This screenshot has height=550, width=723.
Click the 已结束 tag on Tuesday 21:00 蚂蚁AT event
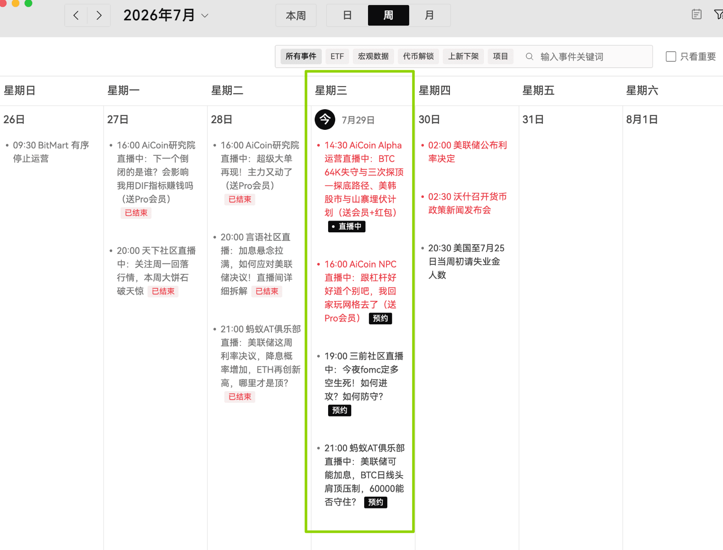click(x=240, y=397)
